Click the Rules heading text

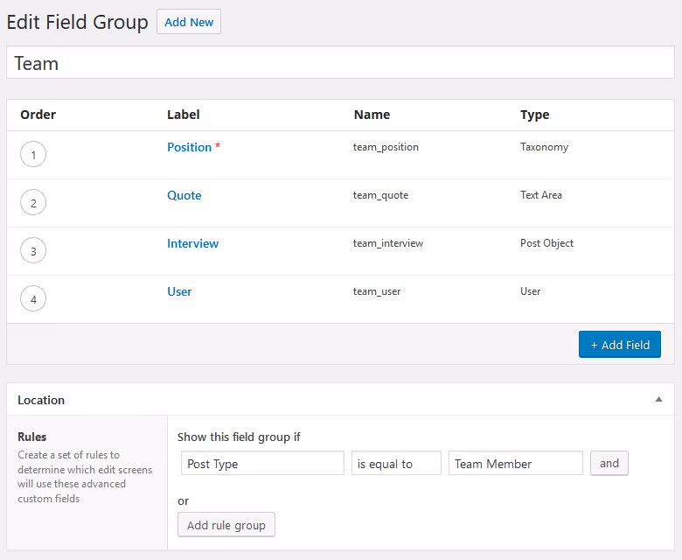[31, 437]
